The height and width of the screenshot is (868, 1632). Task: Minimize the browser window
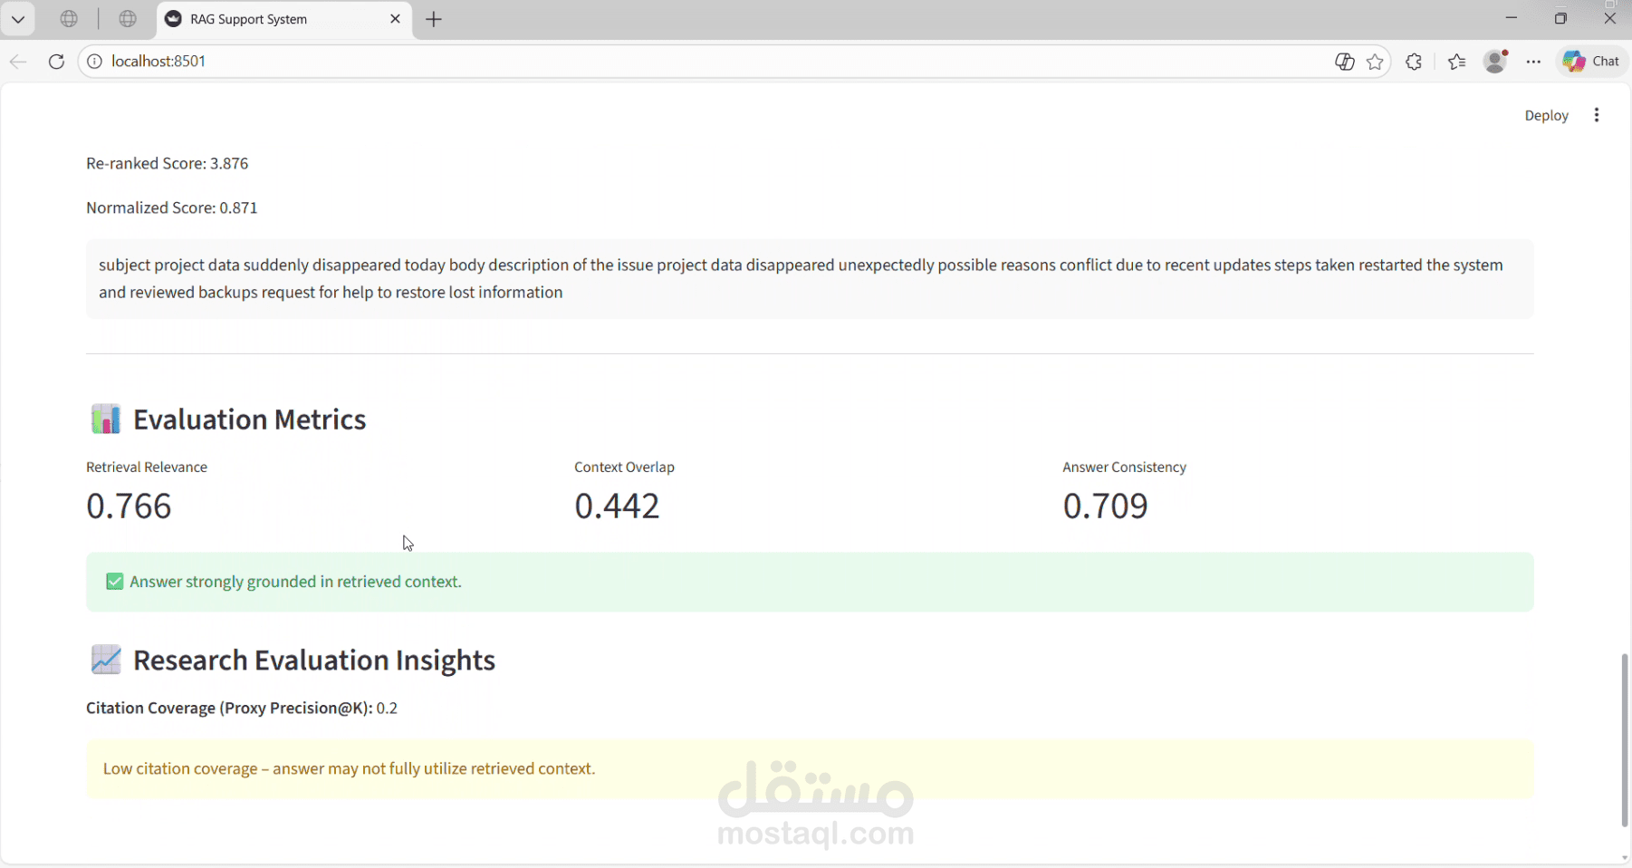tap(1511, 17)
